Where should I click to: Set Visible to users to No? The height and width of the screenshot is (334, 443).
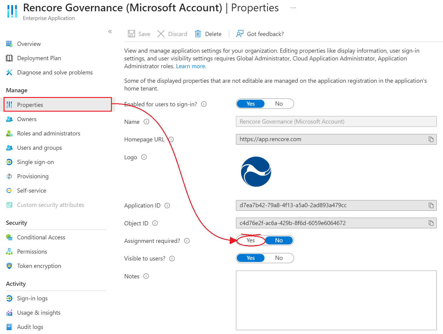(x=279, y=258)
